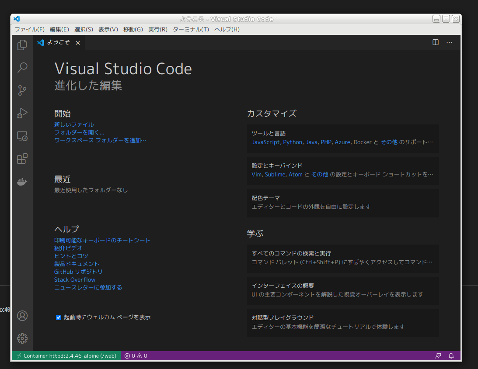Click その他 link in 設定とキーバインド card
478x369 pixels.
320,174
